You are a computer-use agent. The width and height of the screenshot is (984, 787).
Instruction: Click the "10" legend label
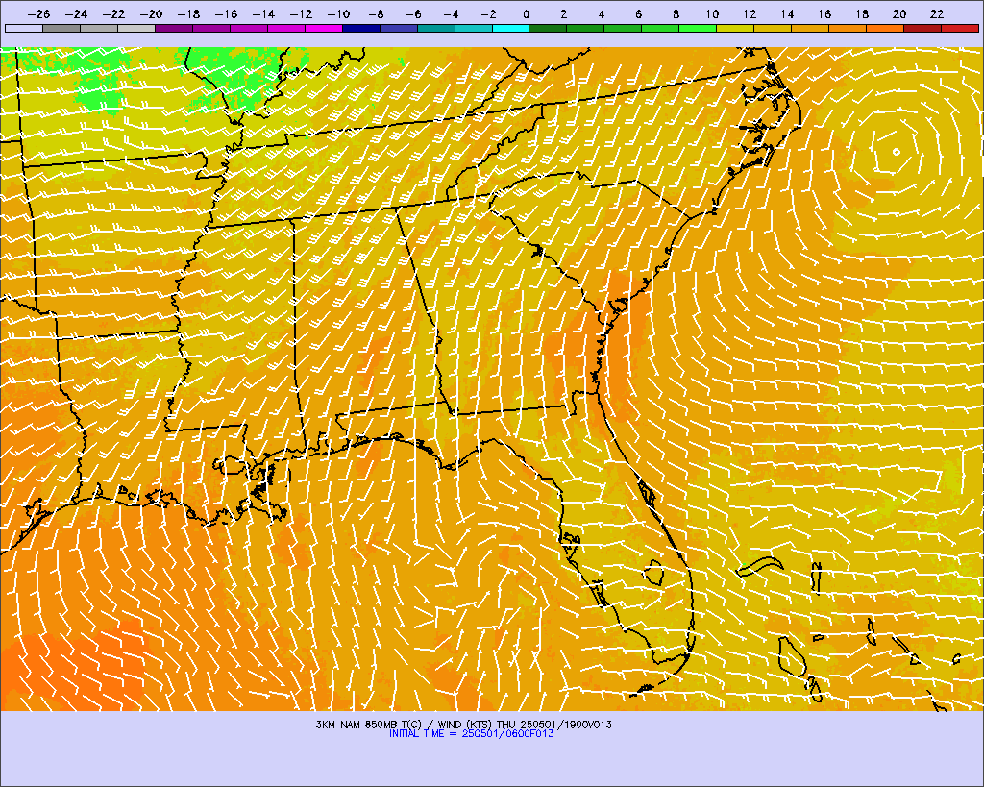tap(712, 13)
